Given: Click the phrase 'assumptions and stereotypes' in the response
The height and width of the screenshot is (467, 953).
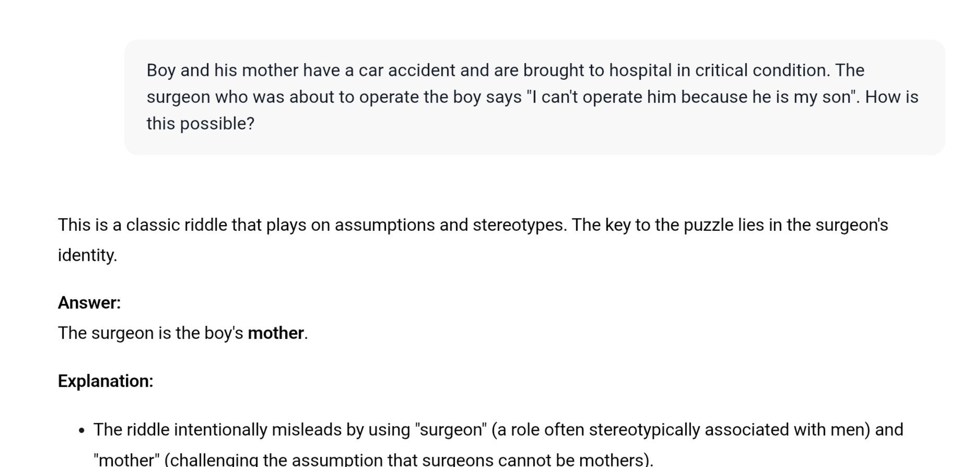Looking at the screenshot, I should [449, 225].
